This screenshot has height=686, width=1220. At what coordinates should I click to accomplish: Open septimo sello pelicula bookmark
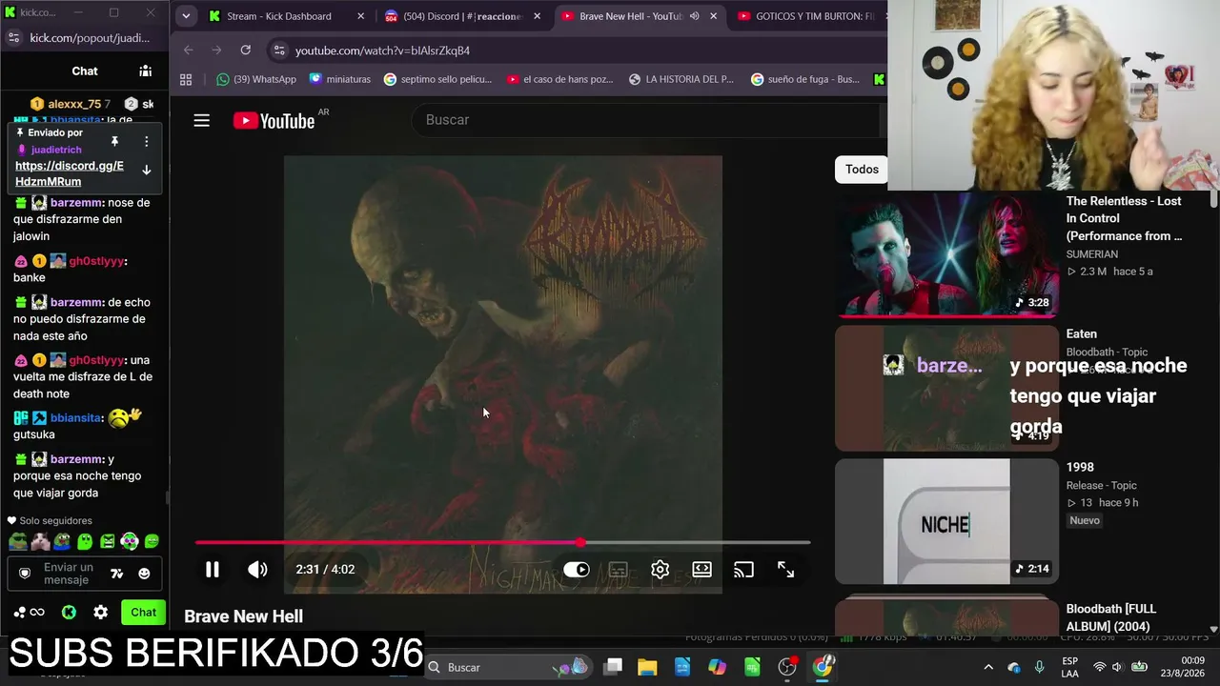(438, 79)
